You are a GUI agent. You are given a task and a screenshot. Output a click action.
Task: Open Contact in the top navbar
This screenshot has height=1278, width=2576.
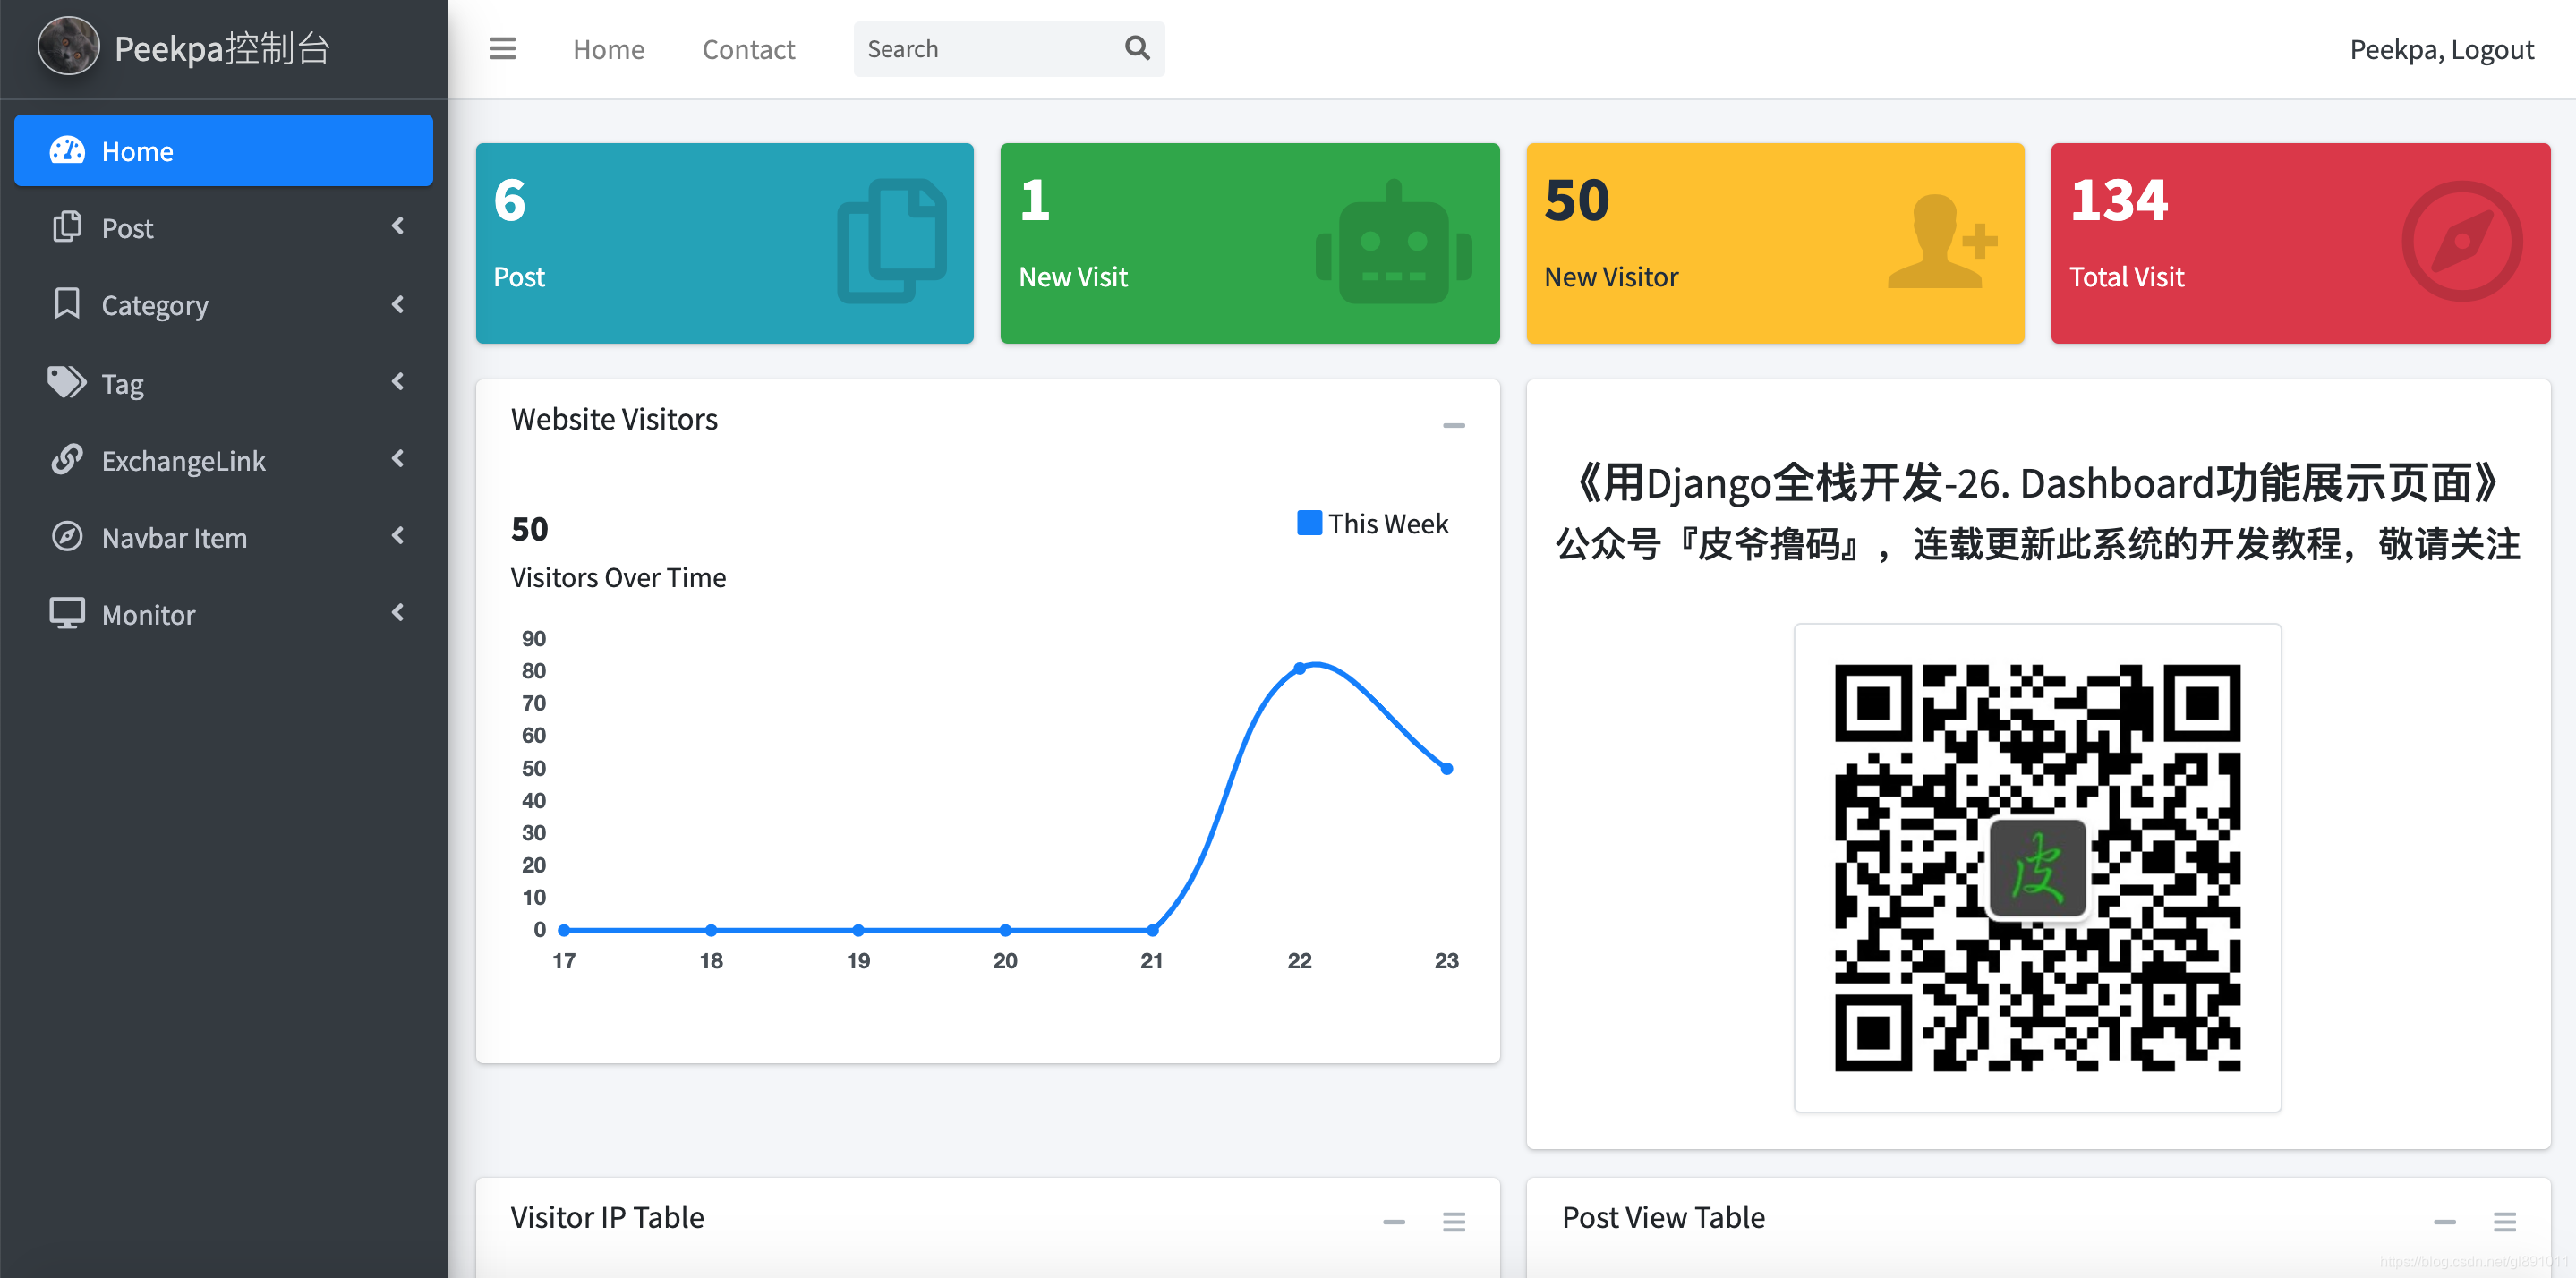[x=748, y=49]
